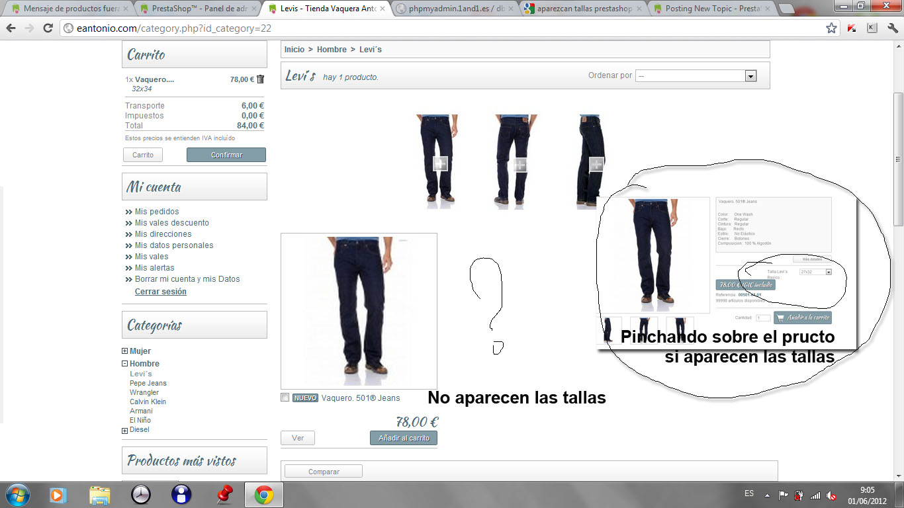The width and height of the screenshot is (904, 508).
Task: Go to Hombre in breadcrumb
Action: point(332,50)
